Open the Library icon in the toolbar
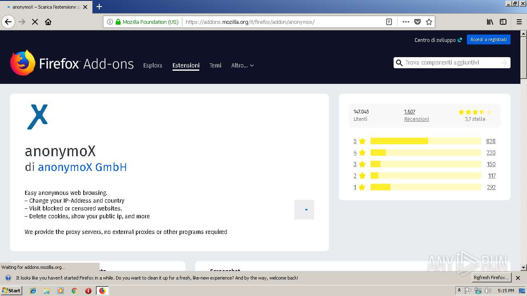This screenshot has height=296, width=527. [490, 22]
